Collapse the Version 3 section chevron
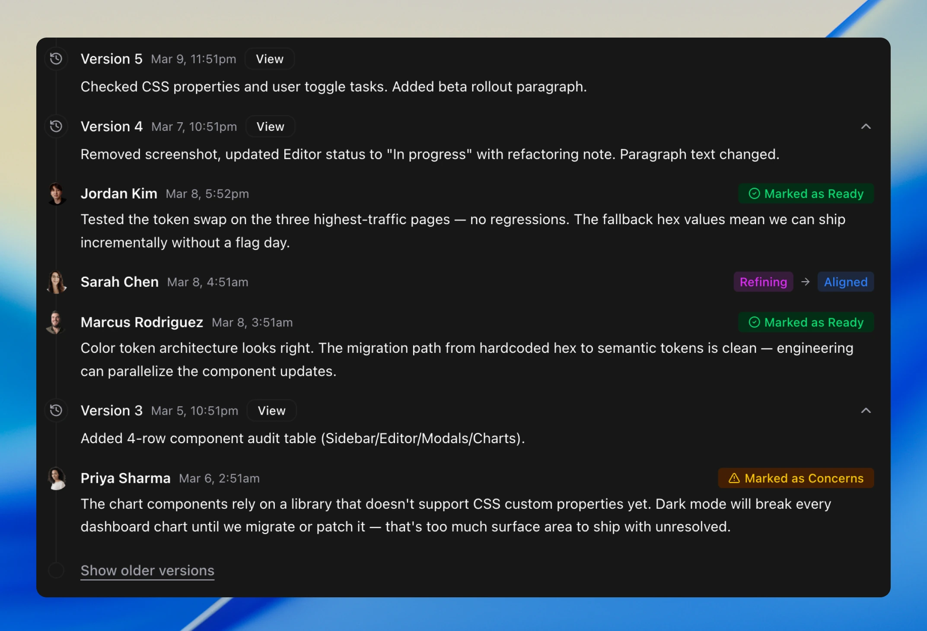Viewport: 927px width, 631px height. click(866, 410)
